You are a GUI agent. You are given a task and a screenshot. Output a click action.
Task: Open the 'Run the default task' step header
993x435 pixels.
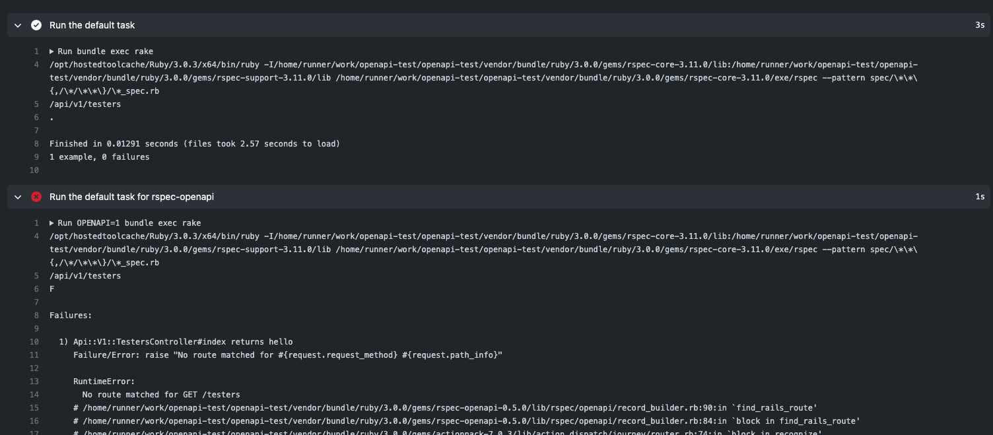click(498, 25)
